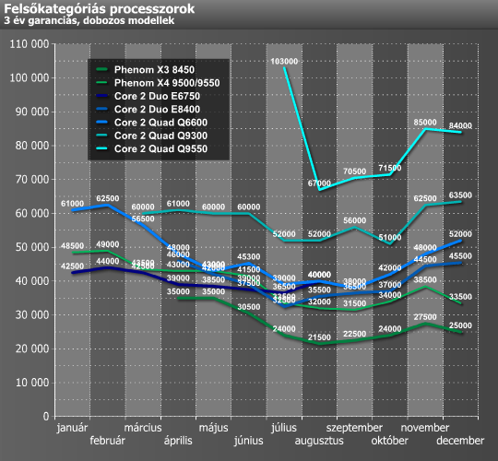The image size is (498, 461).
Task: Click the 25000 data label in december
Action: pyautogui.click(x=460, y=325)
